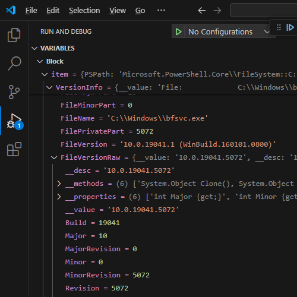
Task: Show more menus via the ellipsis
Action: click(161, 10)
